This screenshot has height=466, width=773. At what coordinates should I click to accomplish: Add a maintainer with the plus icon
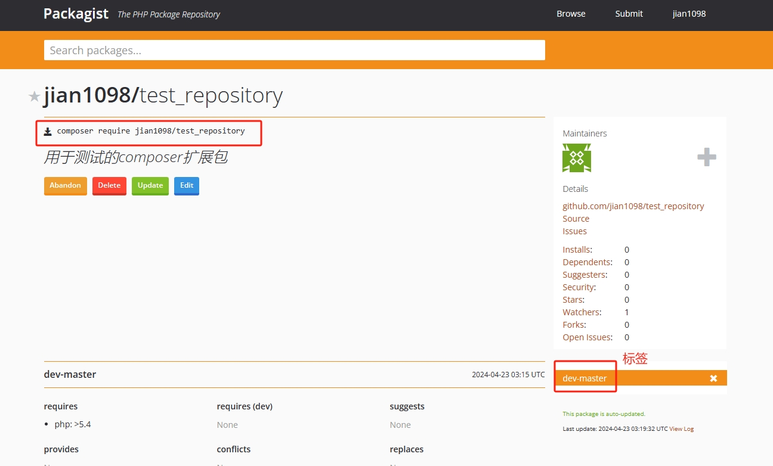707,157
